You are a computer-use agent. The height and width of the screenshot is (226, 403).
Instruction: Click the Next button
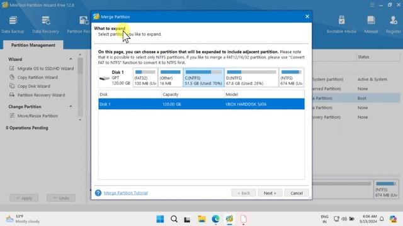click(270, 193)
